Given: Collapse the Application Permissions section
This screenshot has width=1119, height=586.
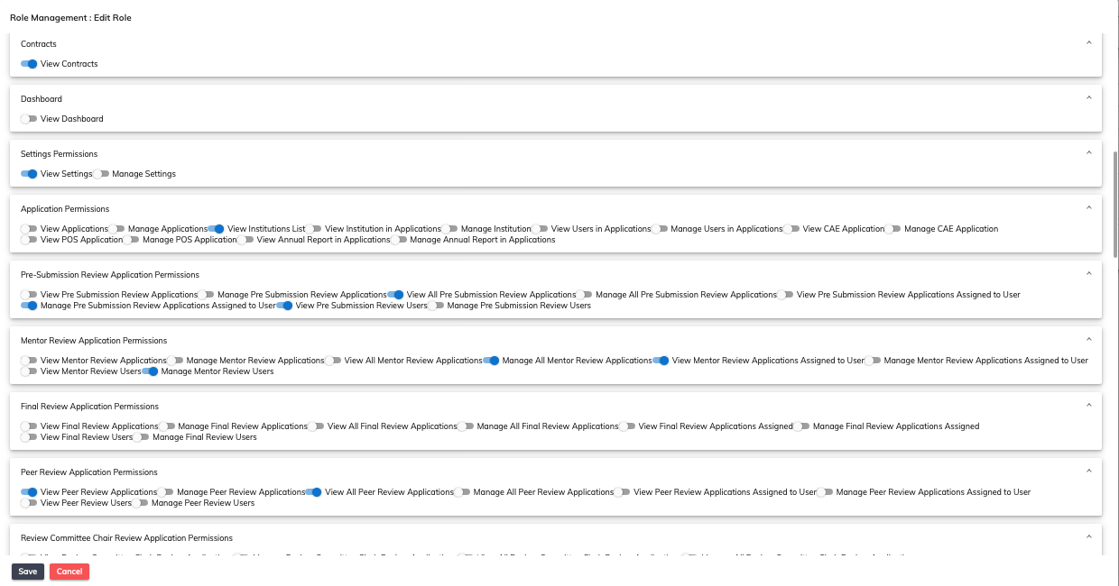Looking at the screenshot, I should pyautogui.click(x=1088, y=208).
